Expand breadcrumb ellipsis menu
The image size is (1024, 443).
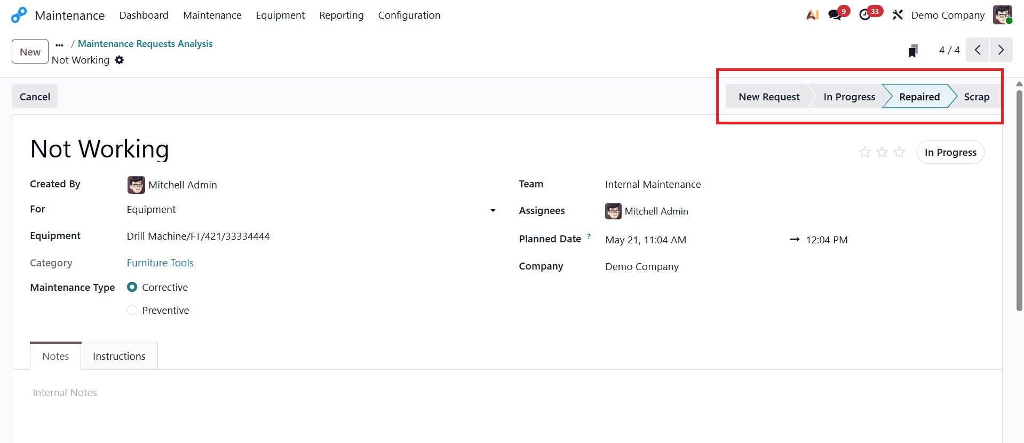59,44
